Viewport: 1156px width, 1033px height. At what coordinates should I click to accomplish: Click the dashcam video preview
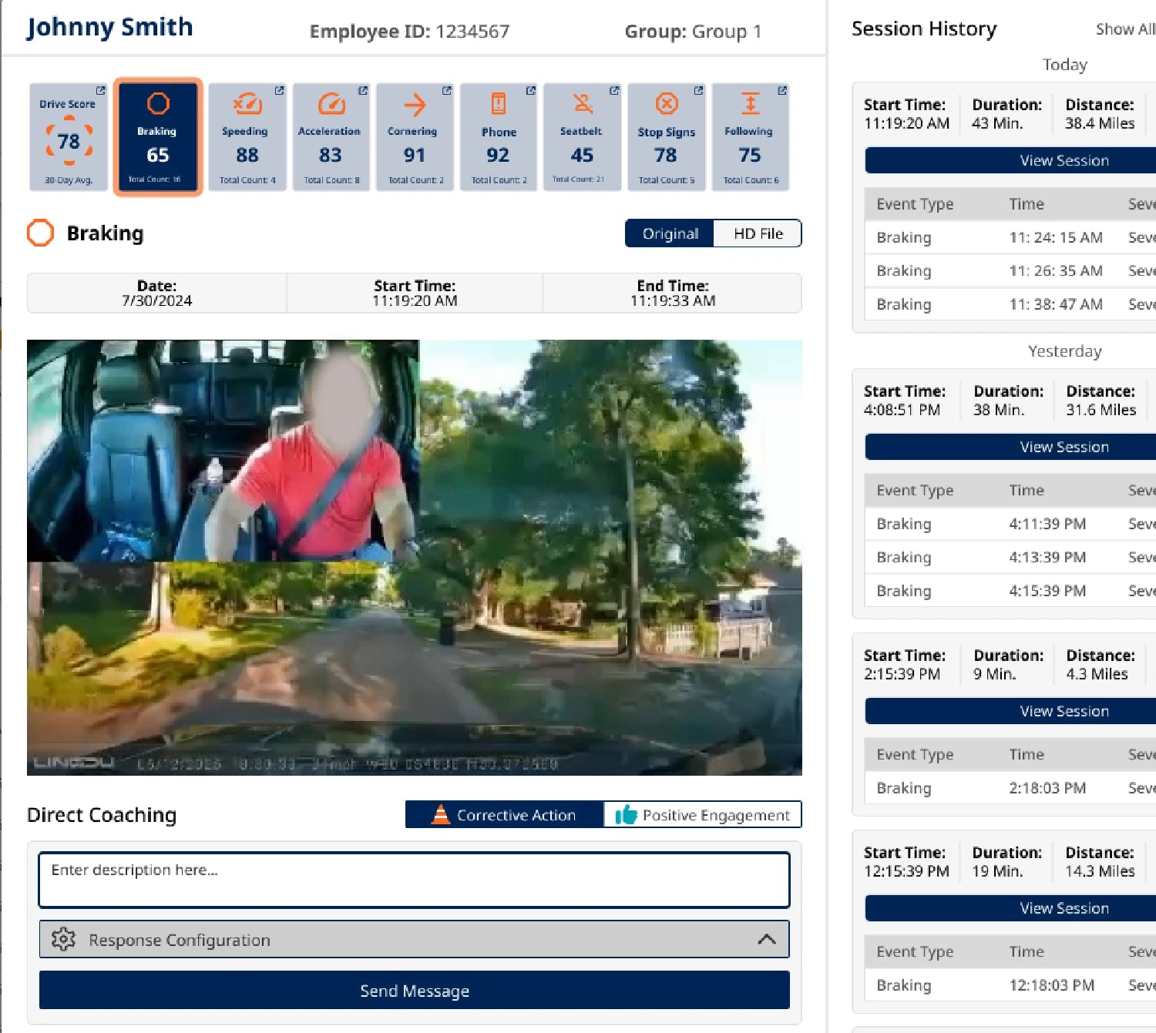pyautogui.click(x=415, y=558)
